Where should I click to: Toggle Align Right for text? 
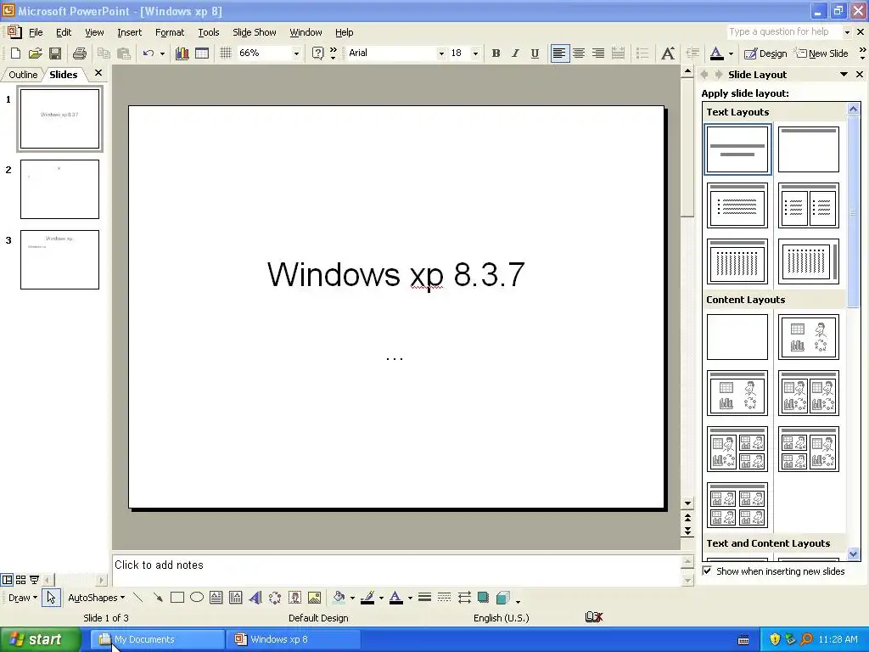click(x=598, y=53)
